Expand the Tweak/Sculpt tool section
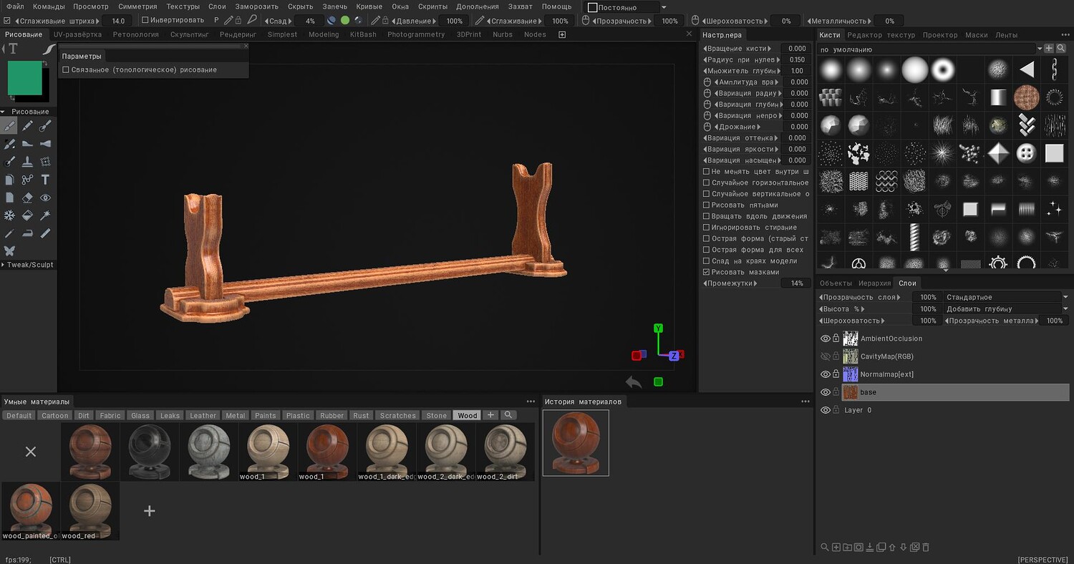This screenshot has width=1074, height=564. 27,265
